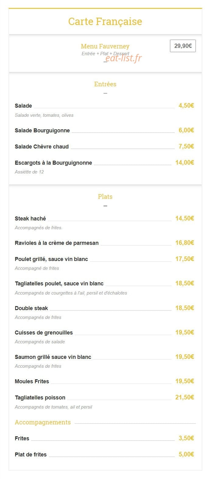Select the Plats section heading

[105, 197]
